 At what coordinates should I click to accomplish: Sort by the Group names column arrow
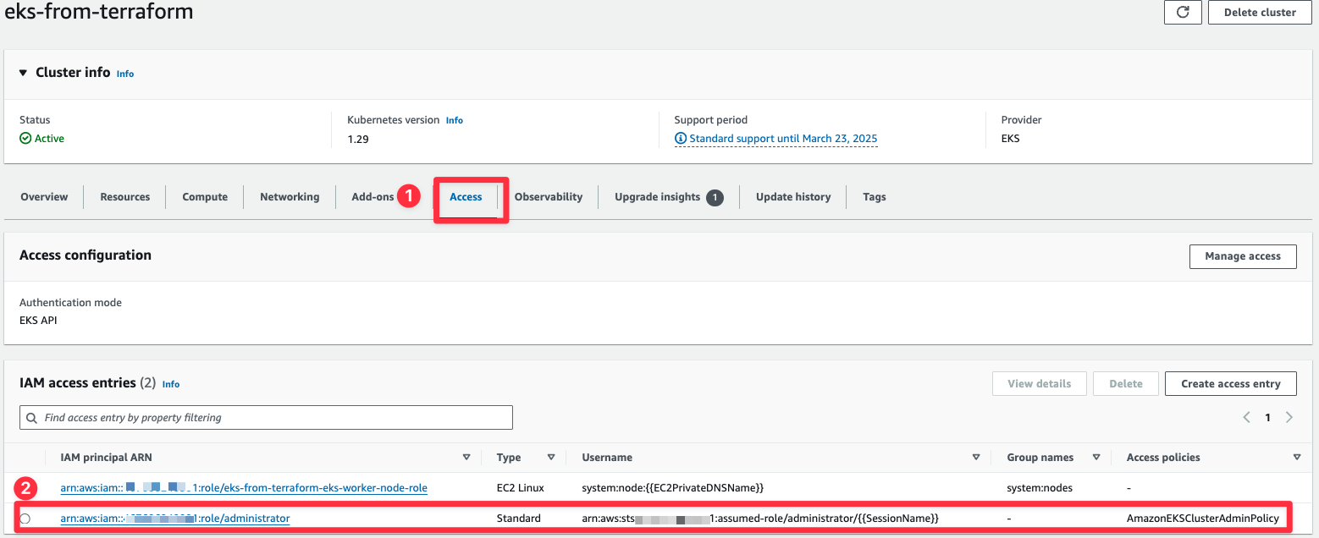point(1096,458)
